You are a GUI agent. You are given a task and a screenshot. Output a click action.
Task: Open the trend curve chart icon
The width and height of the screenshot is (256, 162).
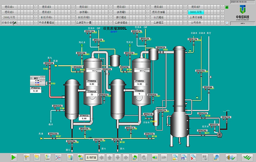tap(58, 157)
